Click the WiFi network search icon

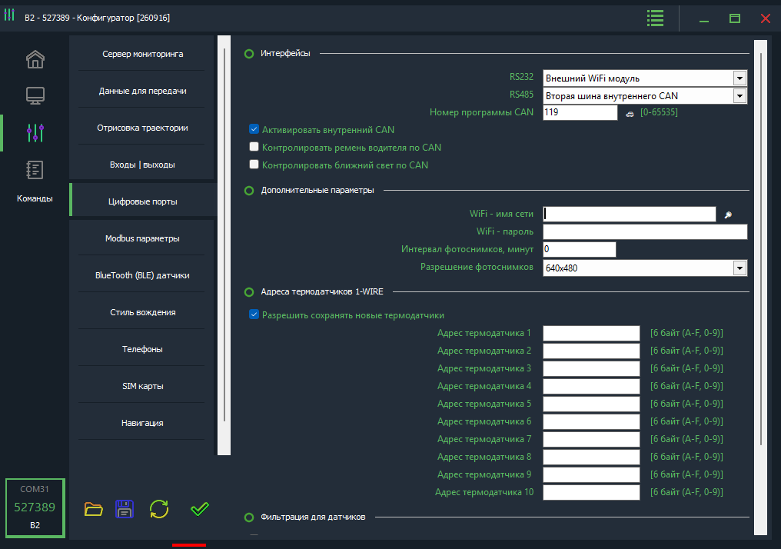coord(728,215)
